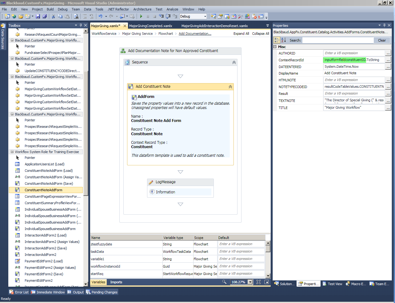This screenshot has height=303, width=395.
Task: Click the zoom magnifier icon in the designer
Action: tap(224, 282)
